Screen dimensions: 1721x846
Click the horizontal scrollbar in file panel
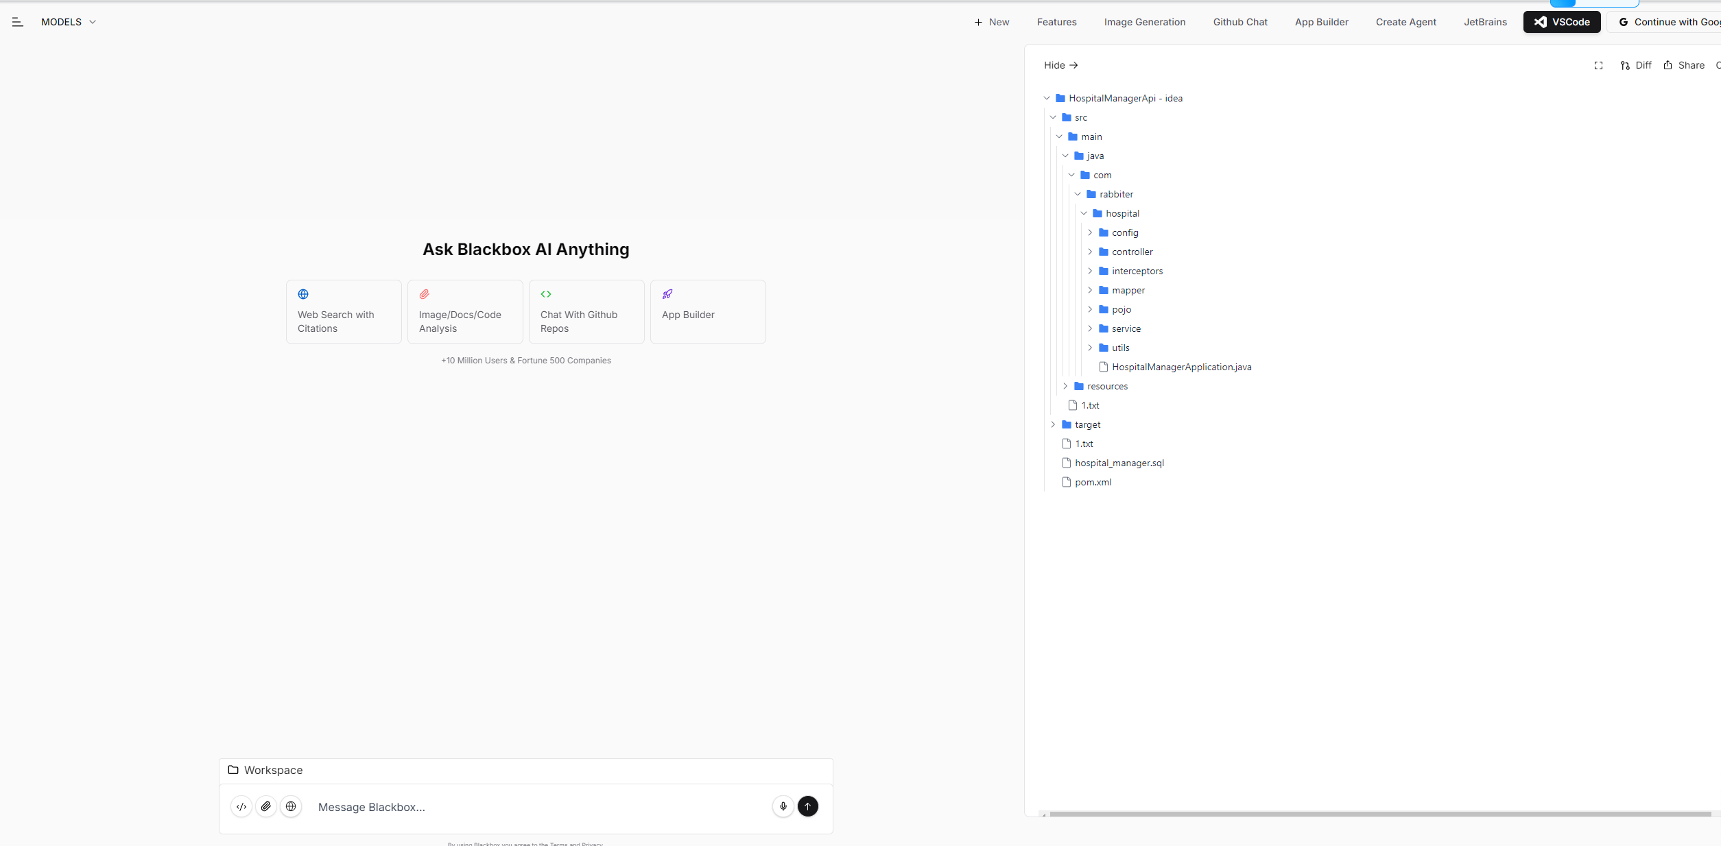pos(1379,814)
